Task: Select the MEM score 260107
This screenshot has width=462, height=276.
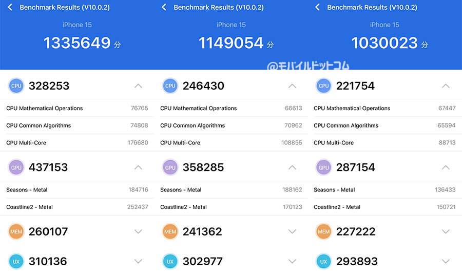Action: pyautogui.click(x=48, y=231)
